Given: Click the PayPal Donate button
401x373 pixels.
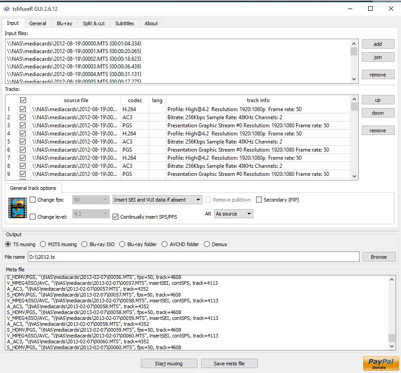Looking at the screenshot, I should (x=381, y=364).
